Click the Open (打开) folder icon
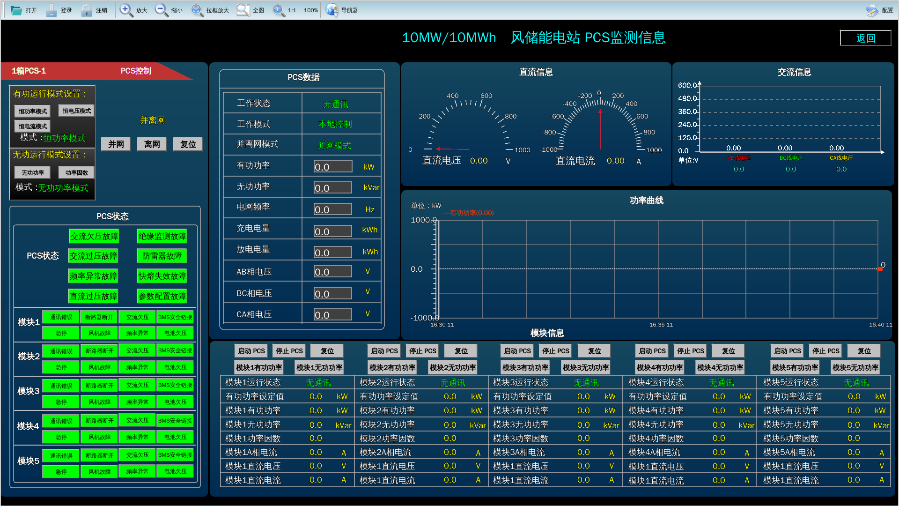Viewport: 899px width, 506px height. pyautogui.click(x=16, y=10)
